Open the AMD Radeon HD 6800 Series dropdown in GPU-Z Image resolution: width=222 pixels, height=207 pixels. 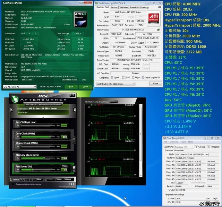point(116,84)
